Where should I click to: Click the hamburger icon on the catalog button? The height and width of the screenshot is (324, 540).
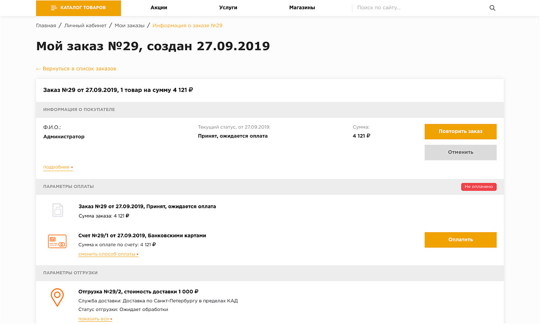tap(53, 8)
